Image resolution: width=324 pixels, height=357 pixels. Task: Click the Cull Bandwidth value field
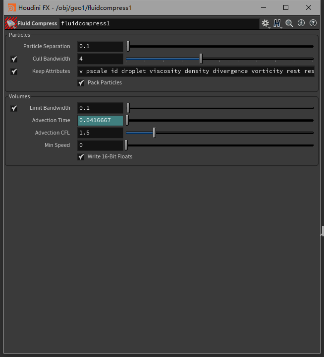100,59
